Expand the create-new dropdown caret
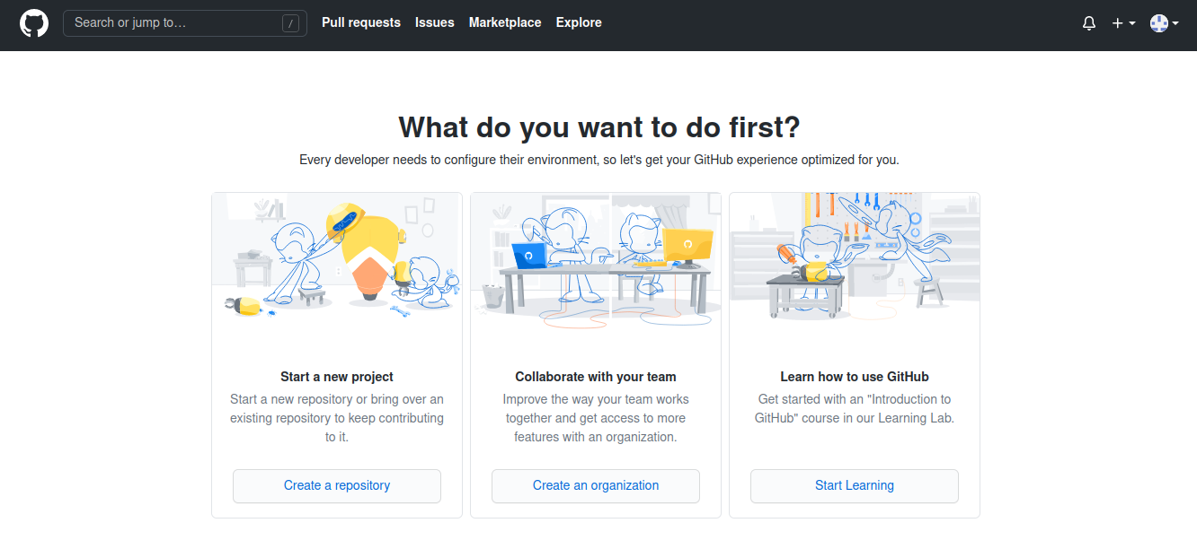The height and width of the screenshot is (549, 1197). [x=1132, y=23]
